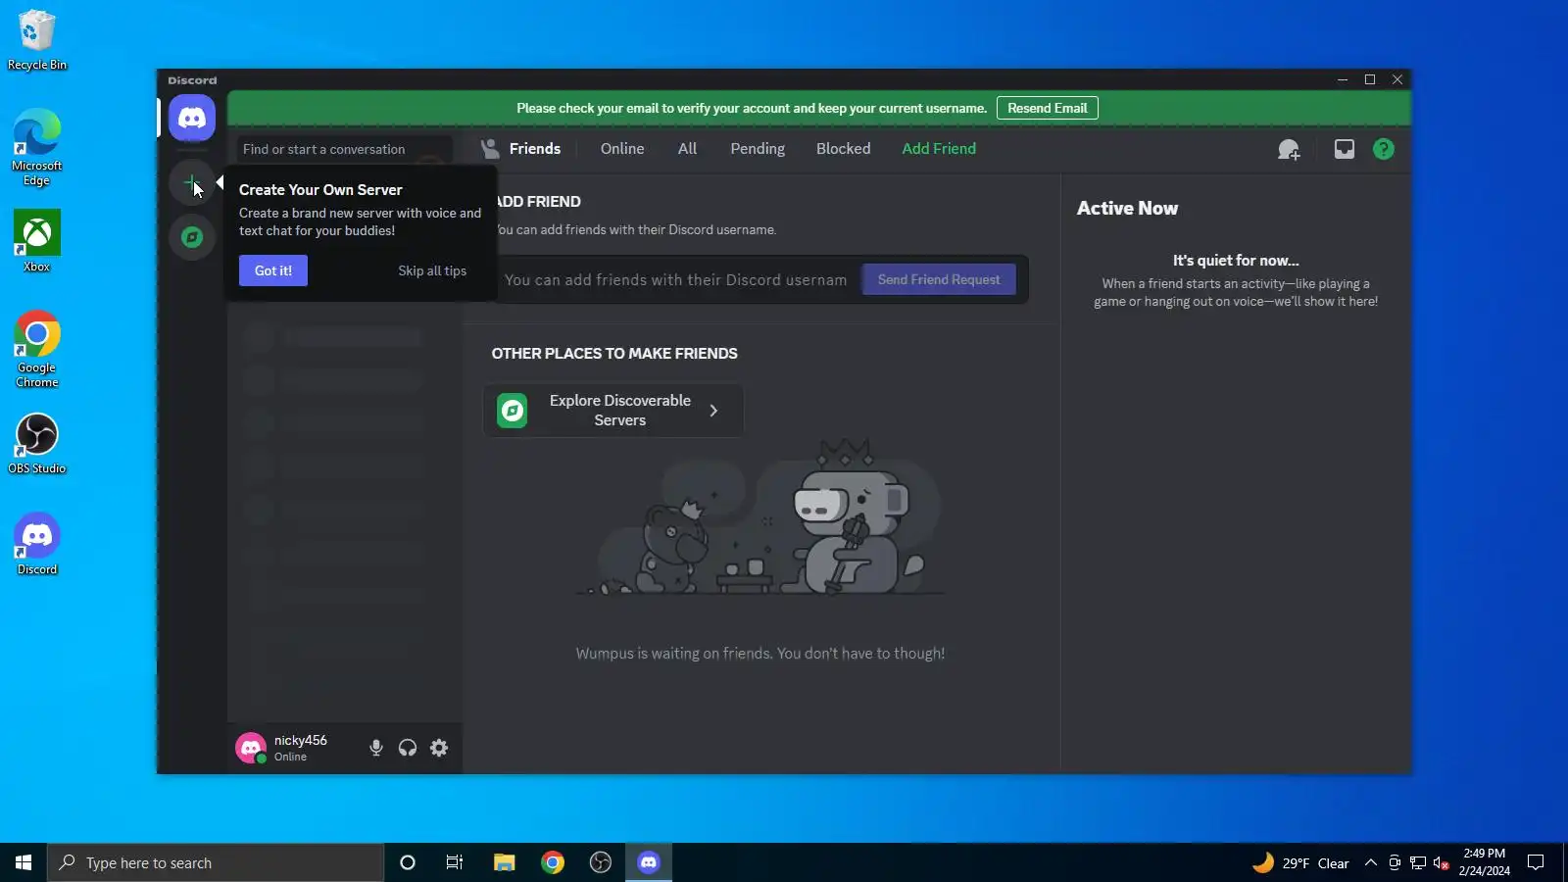The width and height of the screenshot is (1568, 882).
Task: Click the nicky456 user avatar
Action: point(251,748)
